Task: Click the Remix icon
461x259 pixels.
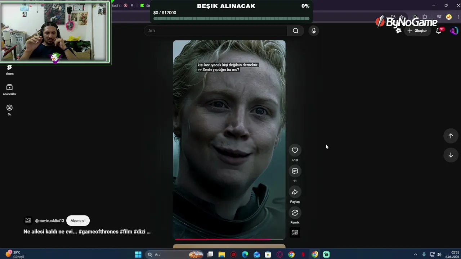Action: point(295,213)
